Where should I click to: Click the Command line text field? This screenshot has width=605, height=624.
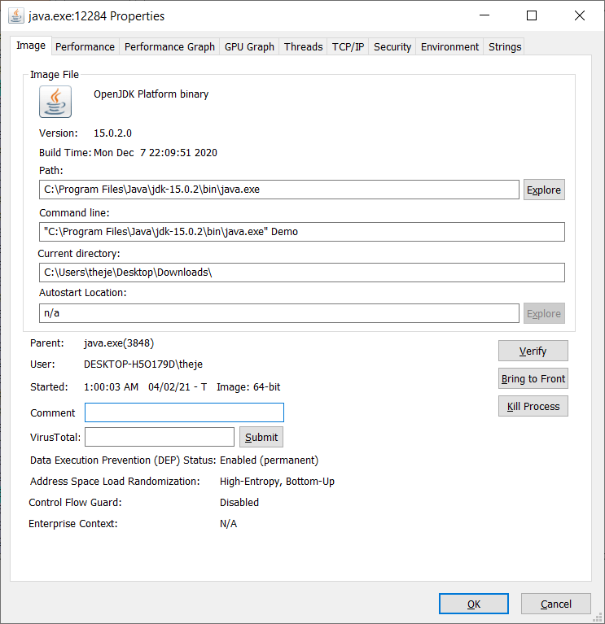[302, 232]
